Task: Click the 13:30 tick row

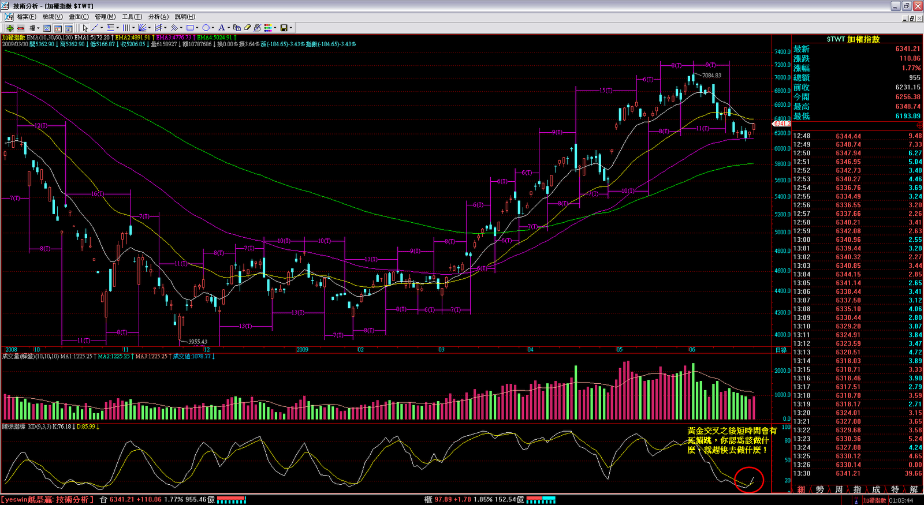Action: (857, 473)
